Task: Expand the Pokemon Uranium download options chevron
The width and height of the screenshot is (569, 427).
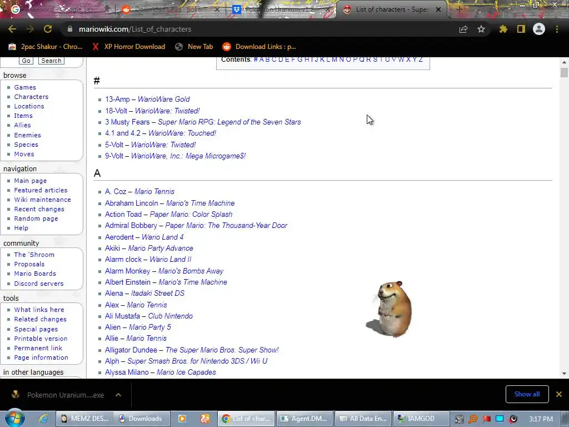Action: pyautogui.click(x=118, y=395)
